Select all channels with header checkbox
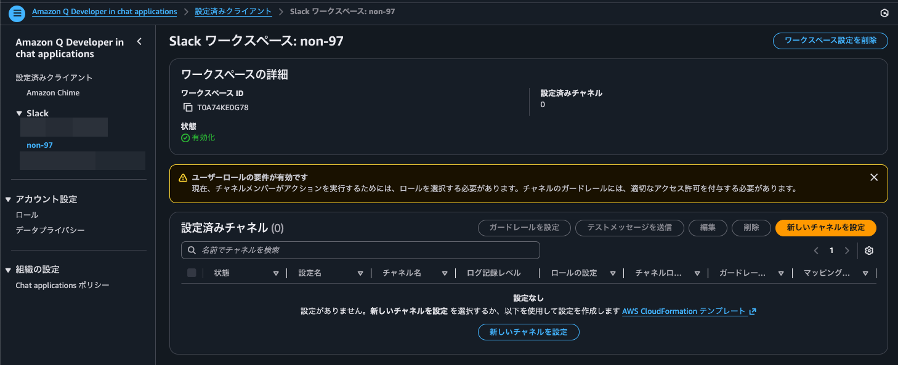Image resolution: width=898 pixels, height=365 pixels. pyautogui.click(x=192, y=273)
